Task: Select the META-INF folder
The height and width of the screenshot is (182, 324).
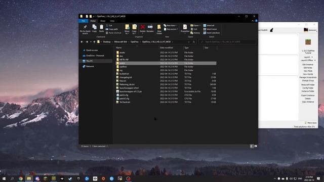Action: 124,60
